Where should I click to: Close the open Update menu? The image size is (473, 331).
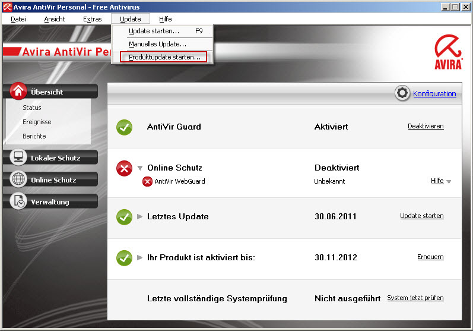[x=131, y=19]
